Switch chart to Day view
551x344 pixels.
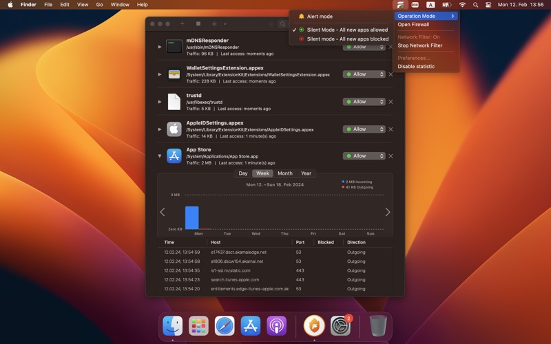coord(243,173)
